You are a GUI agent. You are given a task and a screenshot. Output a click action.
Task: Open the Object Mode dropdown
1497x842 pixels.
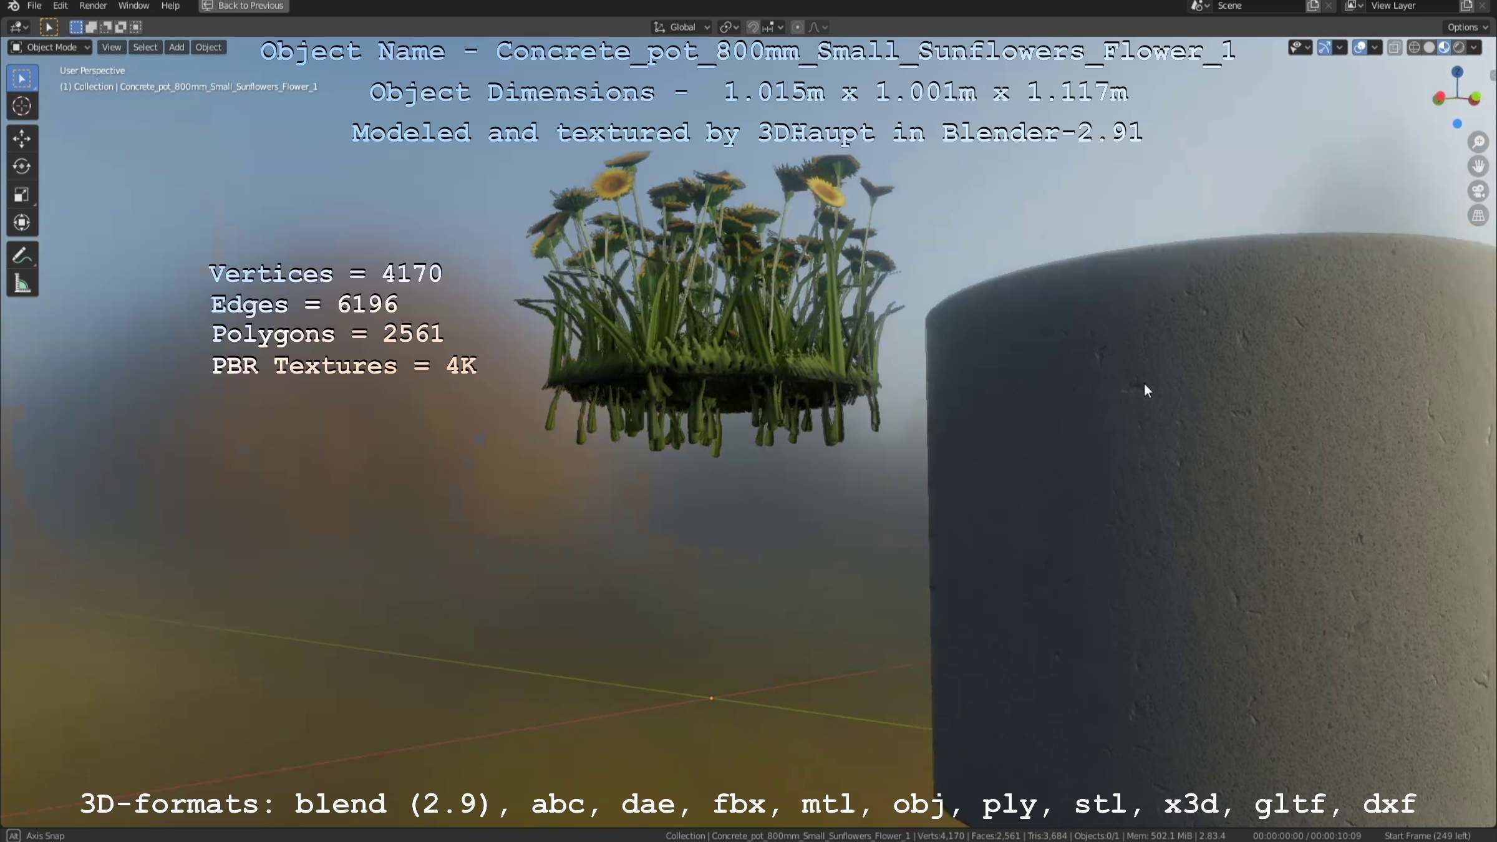51,47
